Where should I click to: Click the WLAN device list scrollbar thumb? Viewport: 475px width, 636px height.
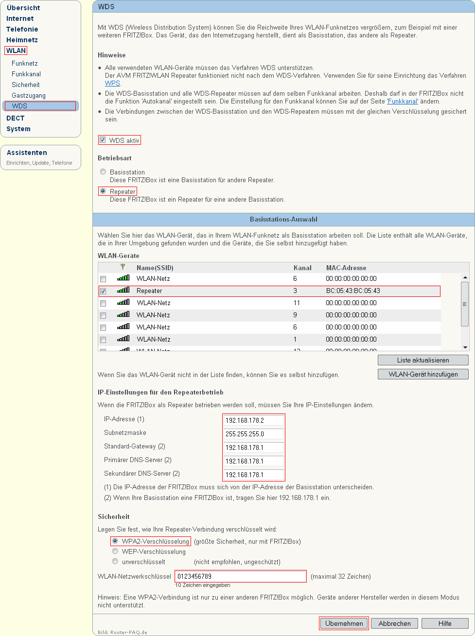coord(465,304)
